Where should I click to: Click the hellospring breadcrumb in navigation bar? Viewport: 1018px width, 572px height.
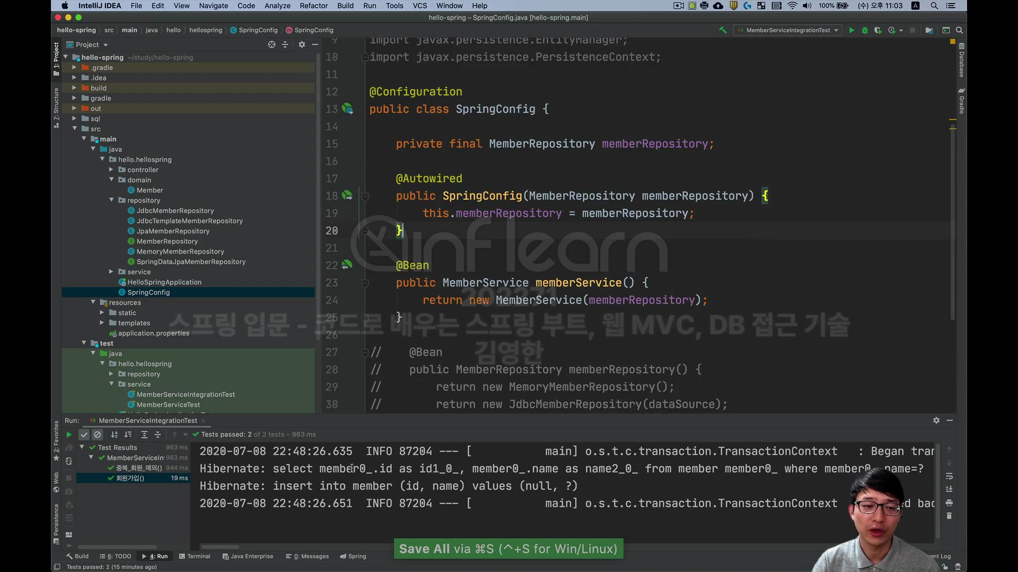click(x=206, y=30)
